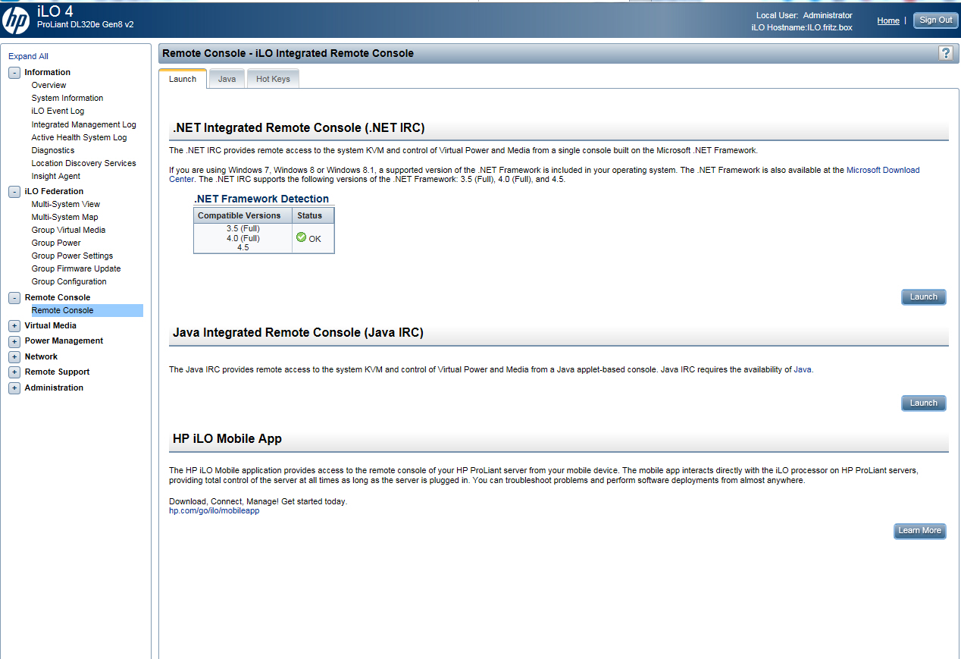Open Location Discovery Services
Screen dimensions: 961x659
point(83,164)
